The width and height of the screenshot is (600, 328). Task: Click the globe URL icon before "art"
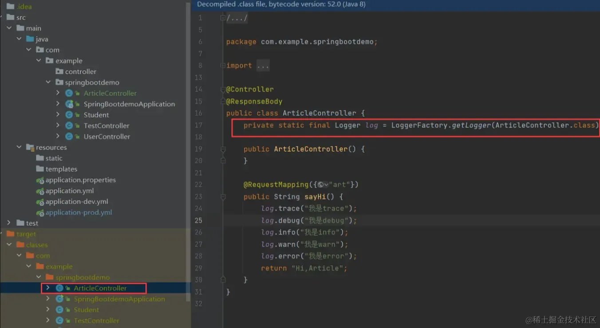point(321,185)
